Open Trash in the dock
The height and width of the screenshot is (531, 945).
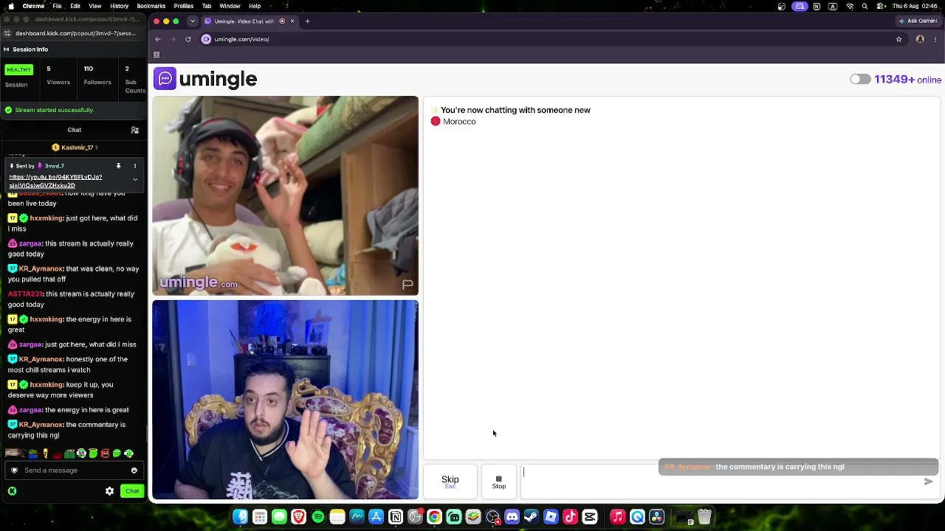704,517
